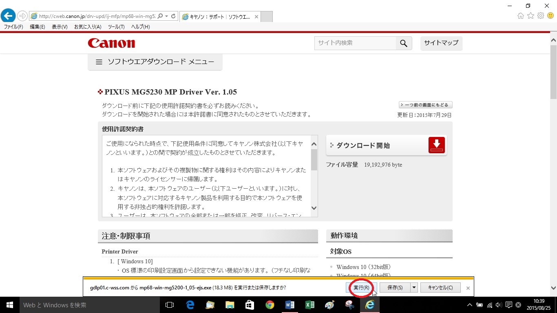557x313 pixels.
Task: Click the 保存(S) save button
Action: point(395,288)
